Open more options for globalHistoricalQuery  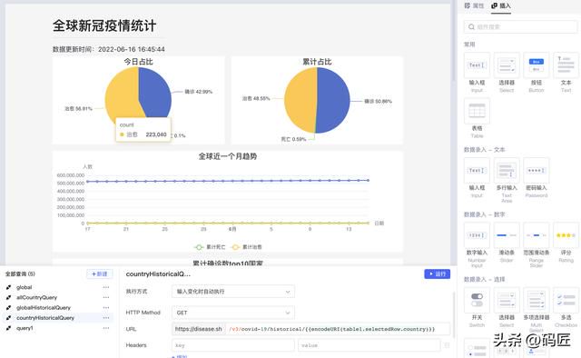click(x=106, y=307)
